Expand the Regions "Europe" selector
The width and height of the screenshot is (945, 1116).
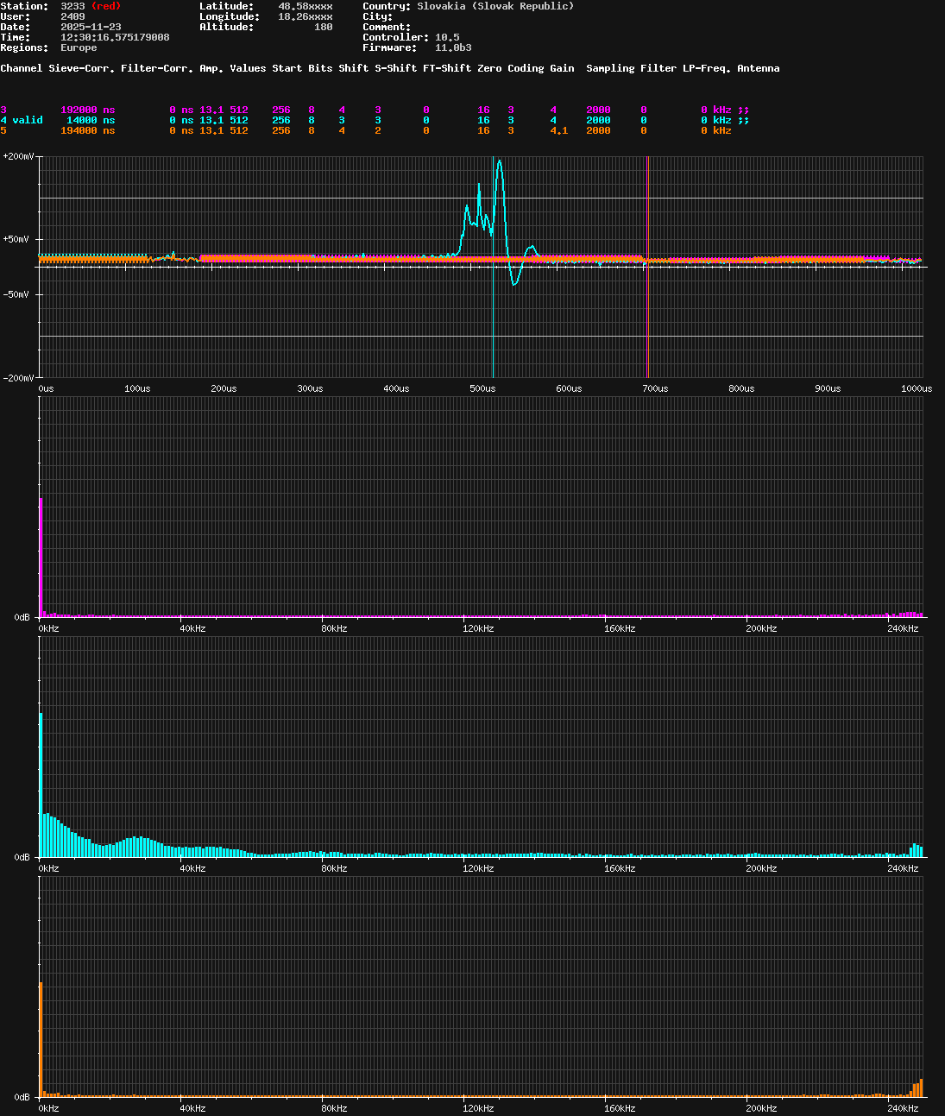click(79, 47)
